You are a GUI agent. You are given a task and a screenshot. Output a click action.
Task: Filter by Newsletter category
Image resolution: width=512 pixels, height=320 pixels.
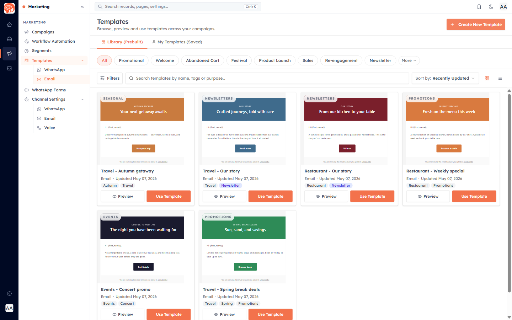[380, 60]
